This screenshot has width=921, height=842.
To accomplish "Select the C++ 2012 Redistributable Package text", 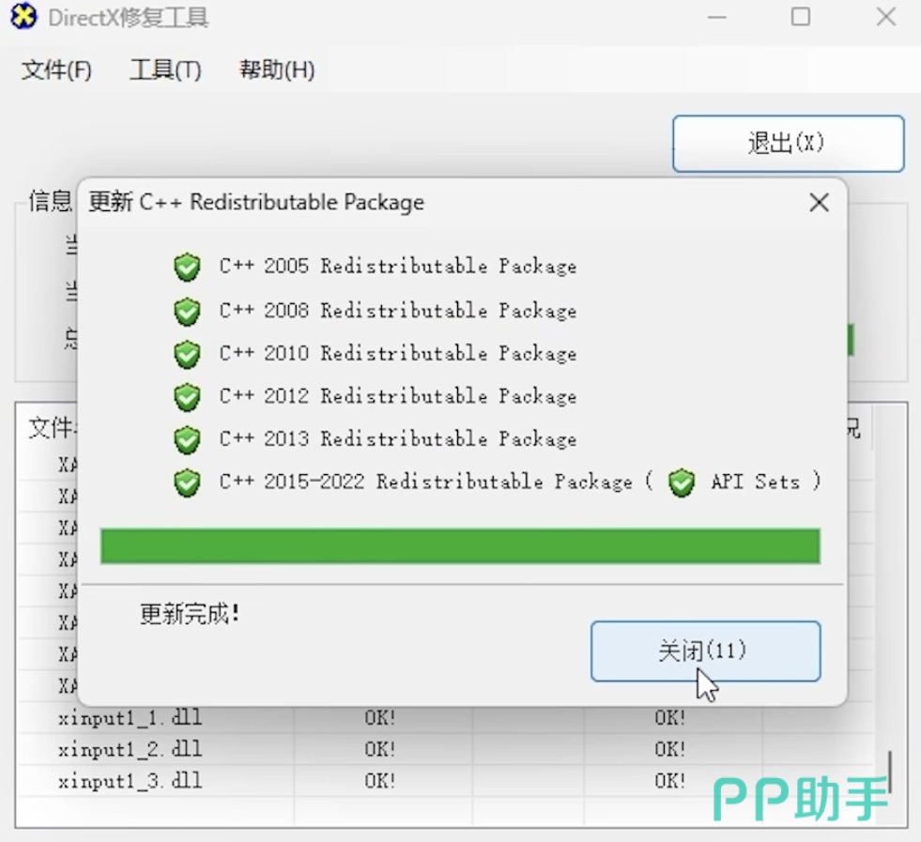I will click(x=398, y=396).
